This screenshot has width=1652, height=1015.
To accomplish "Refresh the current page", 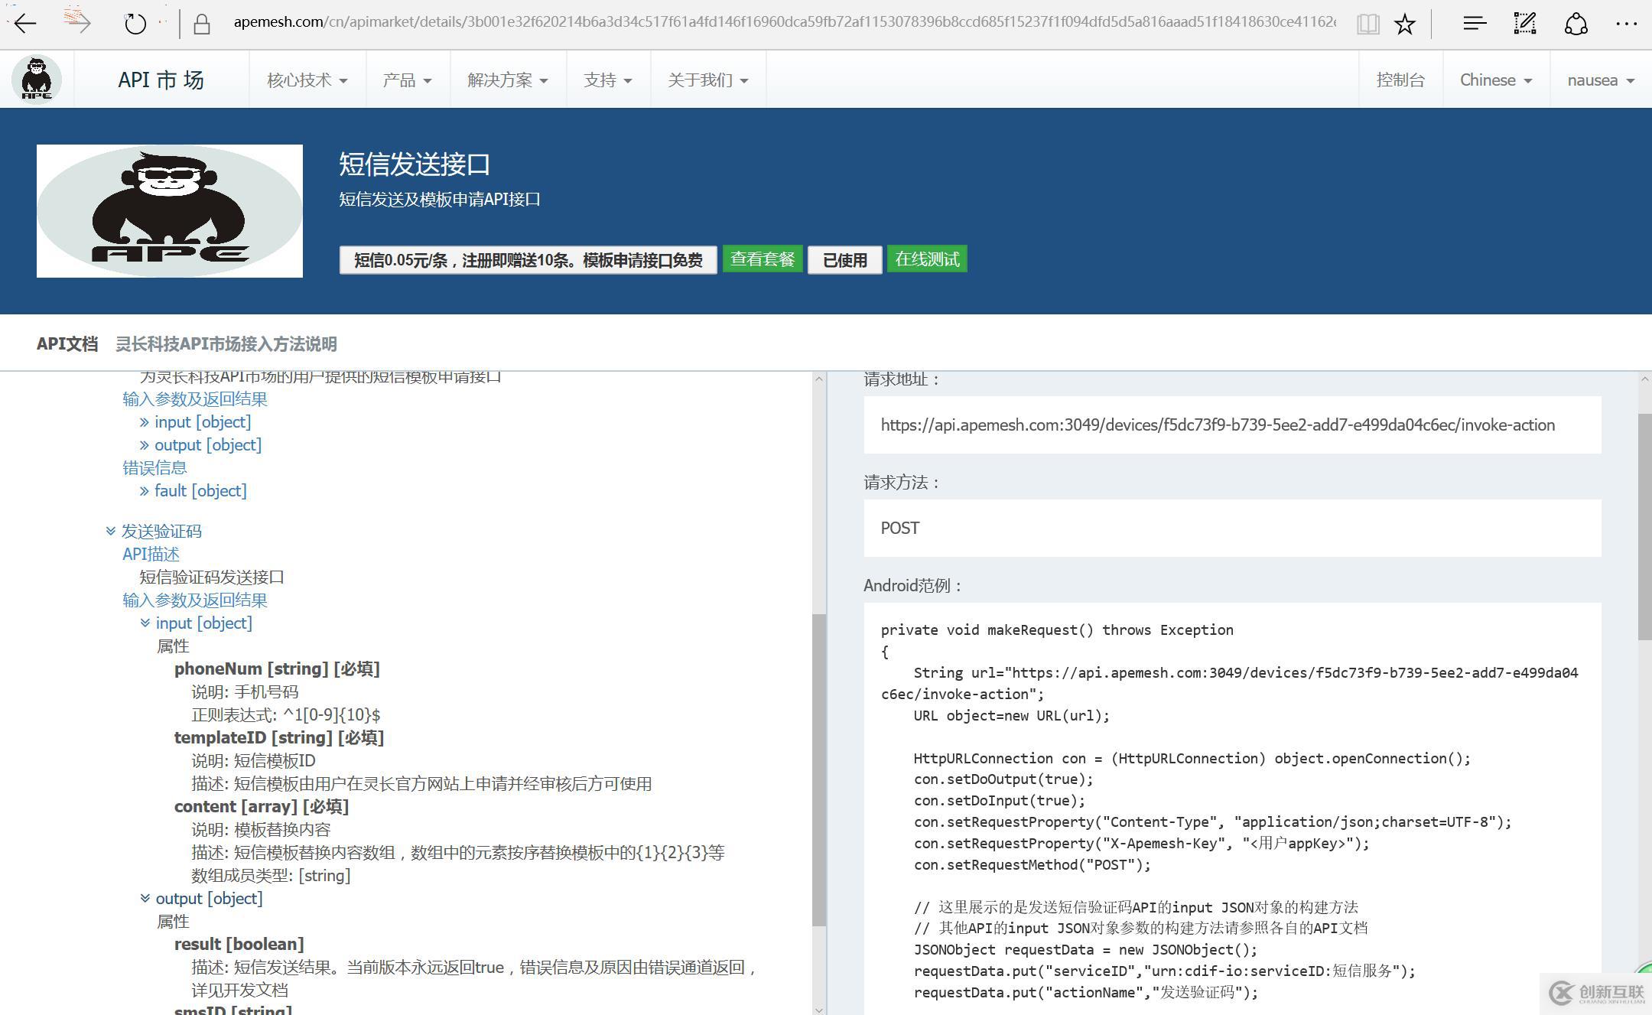I will coord(135,23).
